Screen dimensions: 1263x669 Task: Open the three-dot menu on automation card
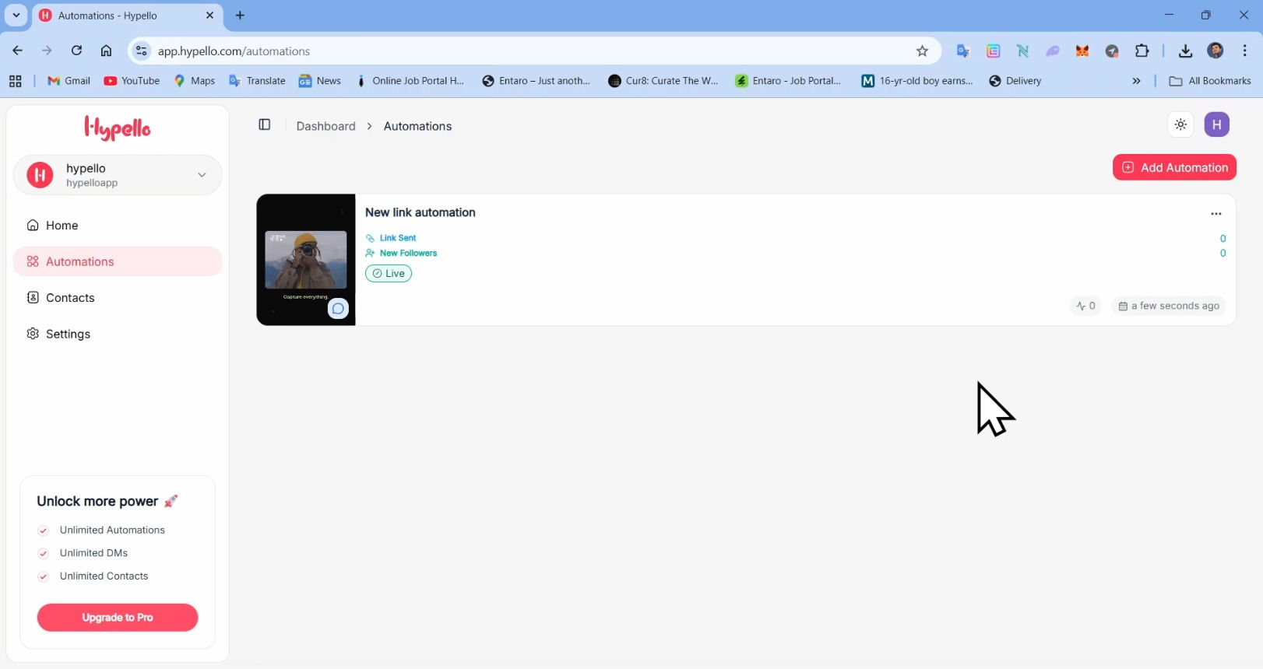(x=1216, y=214)
